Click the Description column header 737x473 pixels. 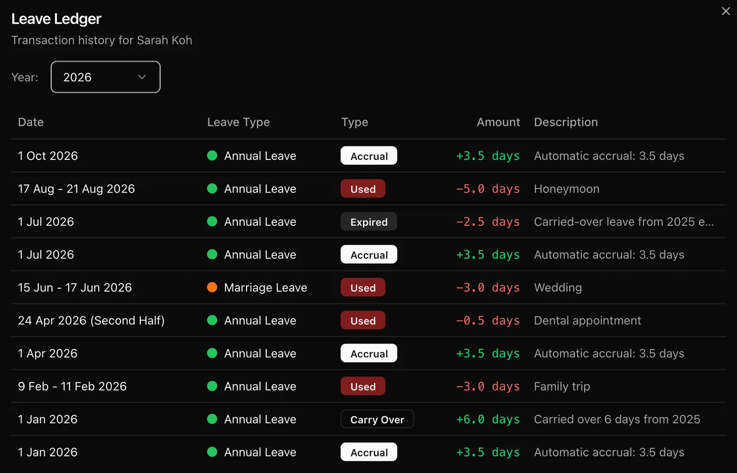(x=566, y=122)
